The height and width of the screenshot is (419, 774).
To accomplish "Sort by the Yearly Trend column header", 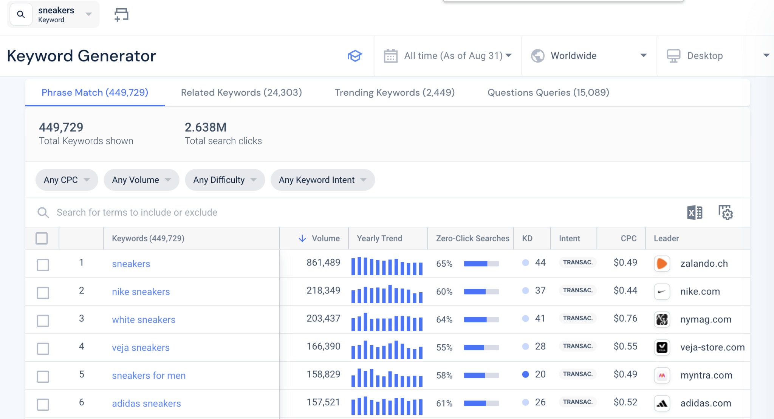I will (379, 238).
